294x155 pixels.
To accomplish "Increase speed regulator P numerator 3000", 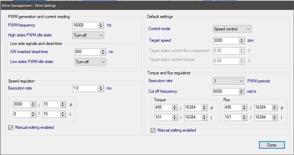I will point(33,103).
